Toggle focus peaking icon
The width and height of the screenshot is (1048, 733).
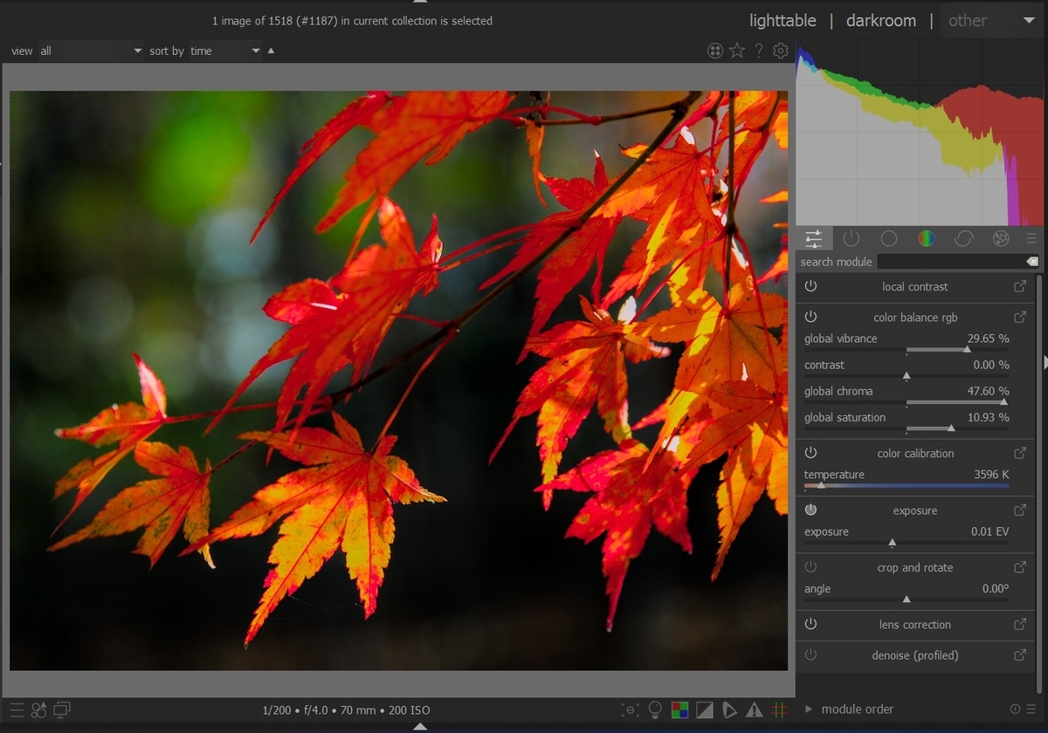click(x=630, y=710)
